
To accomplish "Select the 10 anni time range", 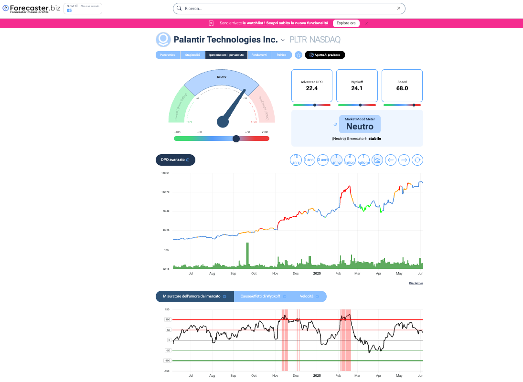I will tap(296, 160).
